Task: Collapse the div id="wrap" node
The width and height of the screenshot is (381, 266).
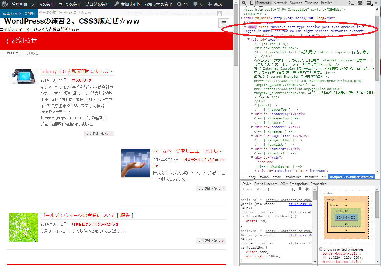Action: [249, 40]
